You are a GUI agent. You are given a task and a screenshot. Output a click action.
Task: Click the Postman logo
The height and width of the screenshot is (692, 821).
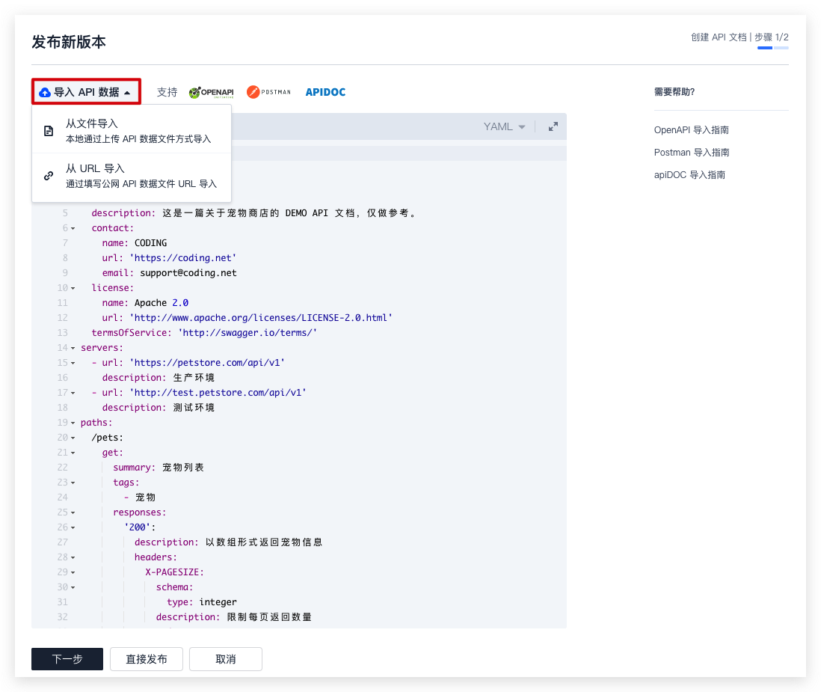(x=268, y=92)
